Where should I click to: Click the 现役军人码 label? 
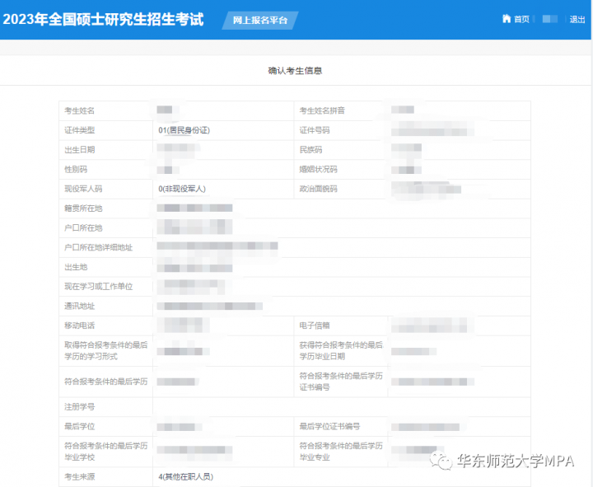click(83, 189)
